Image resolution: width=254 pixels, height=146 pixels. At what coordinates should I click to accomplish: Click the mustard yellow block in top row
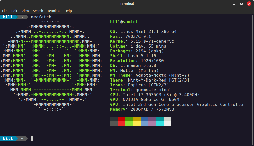(x=137, y=119)
